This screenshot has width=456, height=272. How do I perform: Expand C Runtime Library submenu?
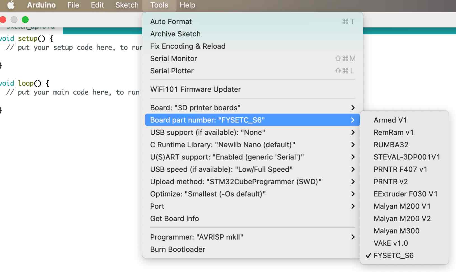point(253,145)
